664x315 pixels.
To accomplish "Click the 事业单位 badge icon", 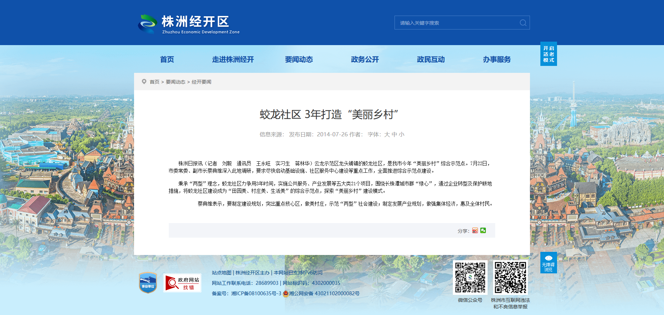I will (148, 282).
